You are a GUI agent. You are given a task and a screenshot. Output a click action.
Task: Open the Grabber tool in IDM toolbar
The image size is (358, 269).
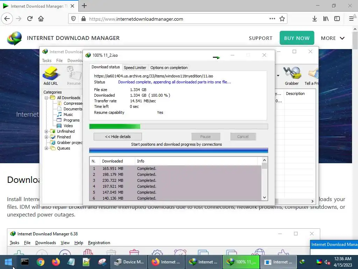tap(292, 76)
